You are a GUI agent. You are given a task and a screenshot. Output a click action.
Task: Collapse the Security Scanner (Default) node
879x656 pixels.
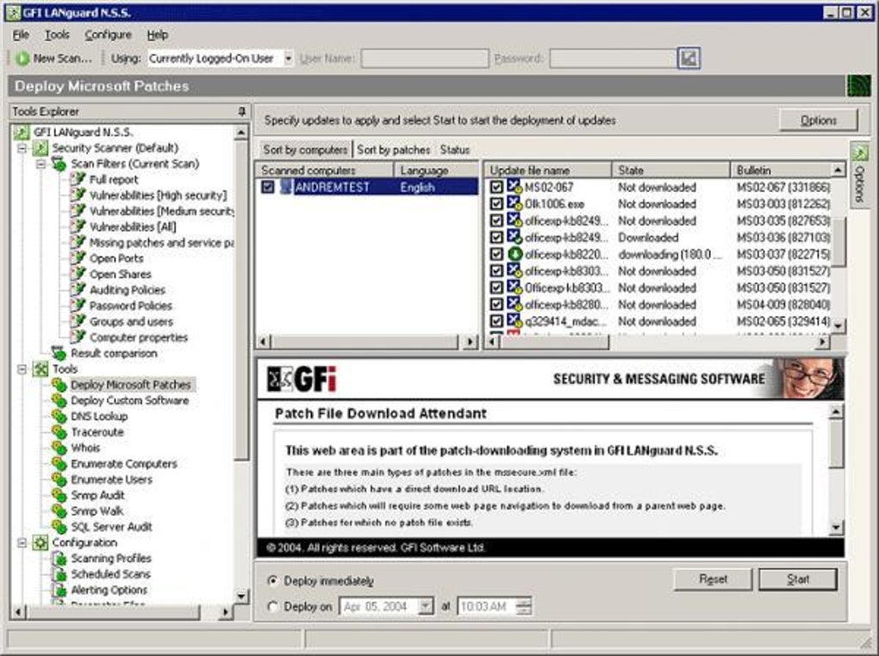pyautogui.click(x=22, y=148)
